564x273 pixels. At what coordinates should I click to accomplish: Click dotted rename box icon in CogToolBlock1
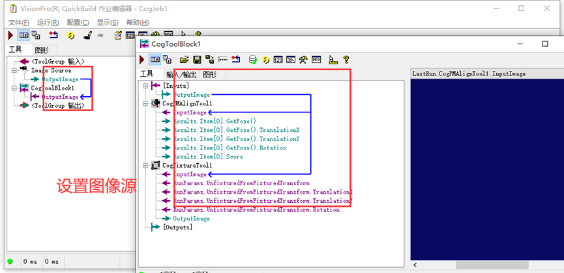[x=223, y=60]
